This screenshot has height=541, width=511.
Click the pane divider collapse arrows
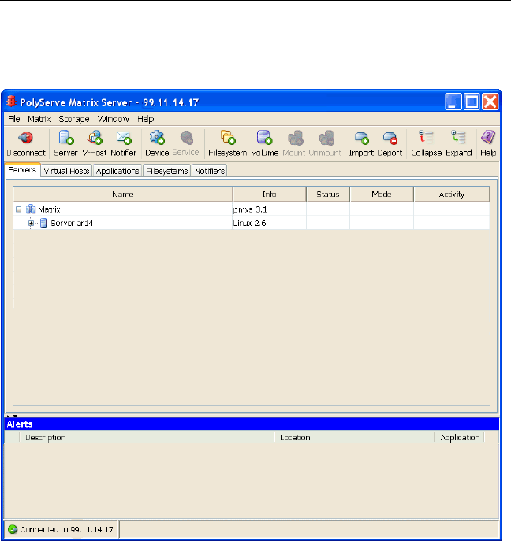click(x=11, y=416)
